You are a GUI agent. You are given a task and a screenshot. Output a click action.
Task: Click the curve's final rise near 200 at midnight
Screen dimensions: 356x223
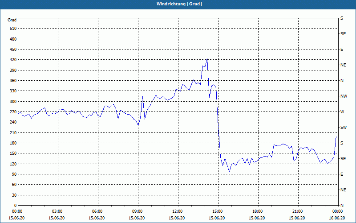tap(336, 136)
